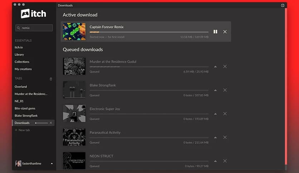Click the 0 bytes / 193.89 MB text
Image resolution: width=299 pixels, height=173 pixels.
196,119
